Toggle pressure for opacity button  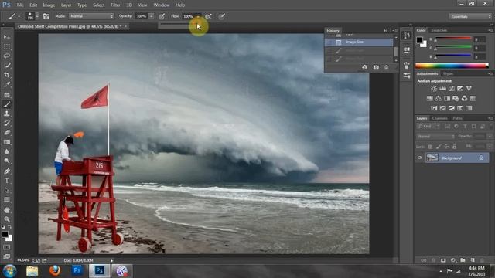162,16
